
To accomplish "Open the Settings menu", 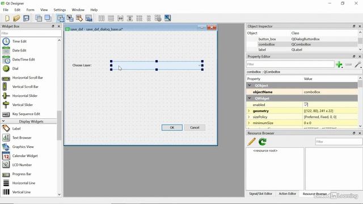I will click(x=60, y=10).
